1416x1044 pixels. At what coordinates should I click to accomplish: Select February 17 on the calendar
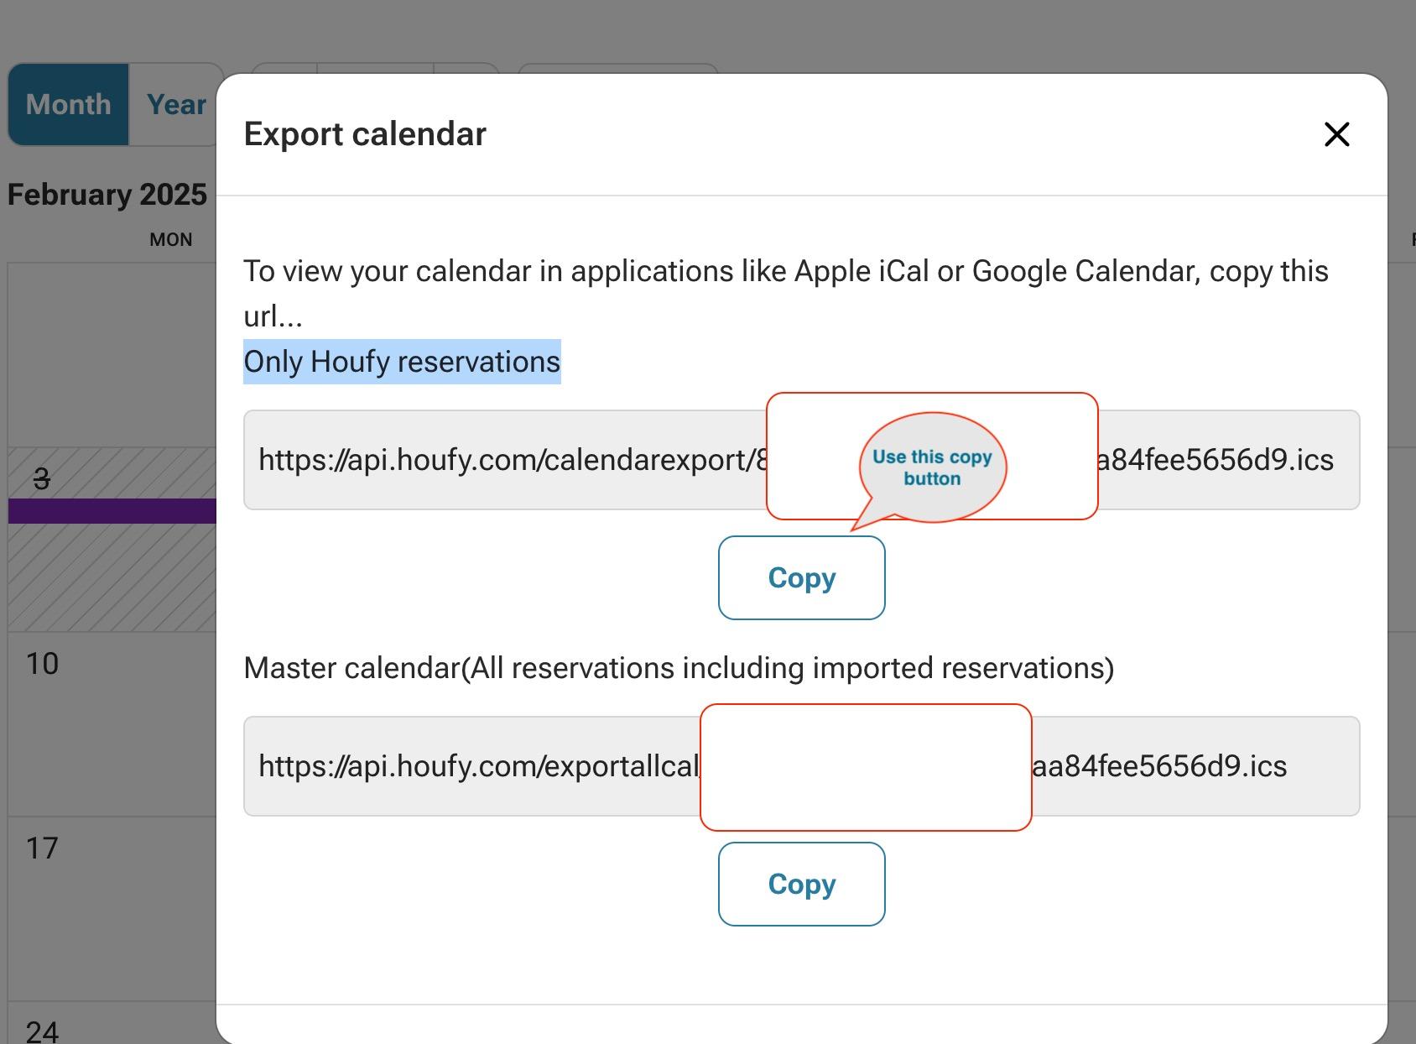click(42, 848)
